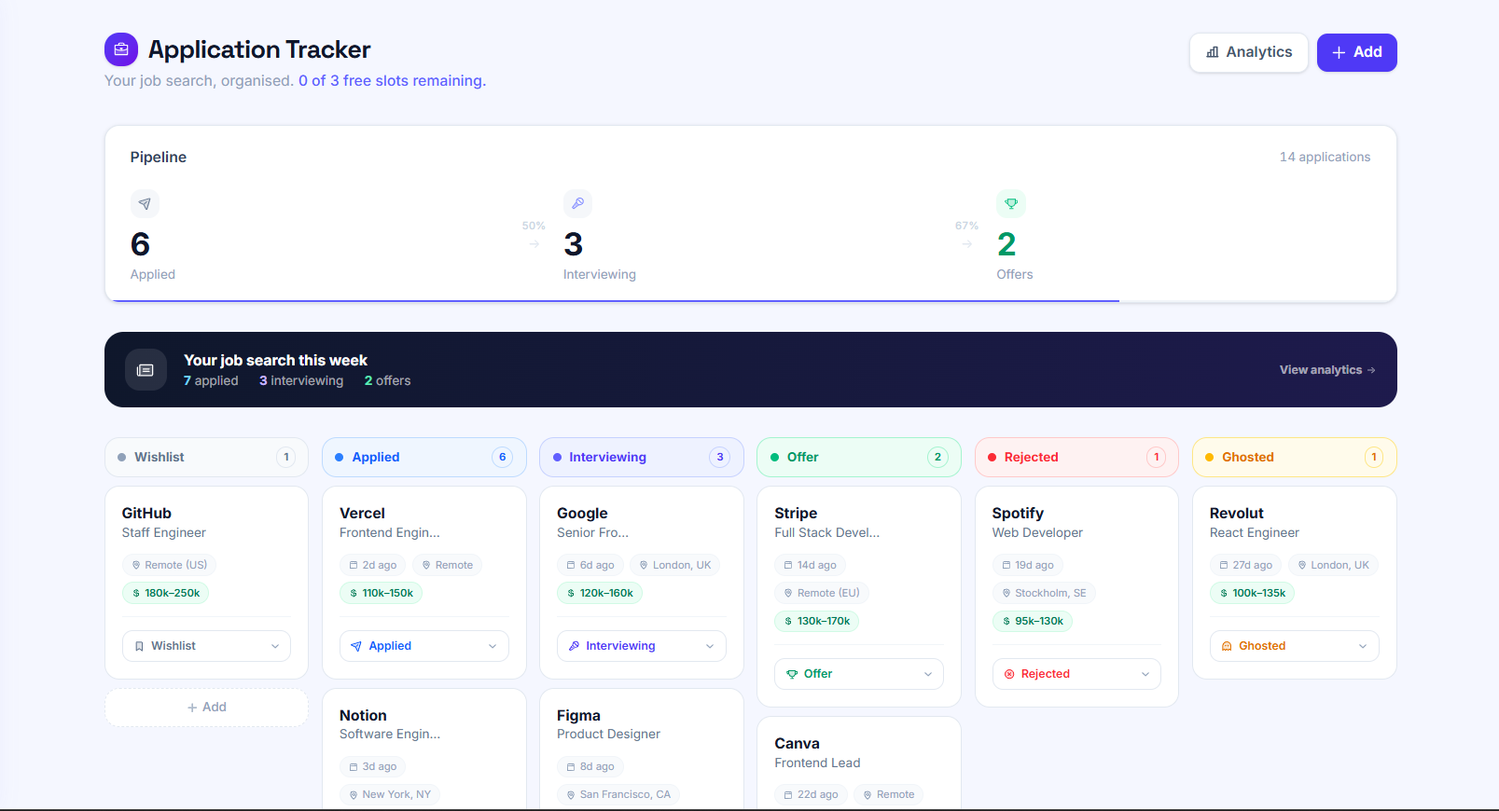The height and width of the screenshot is (811, 1499).
Task: Click 120k–160k salary tag on Google card
Action: click(600, 593)
